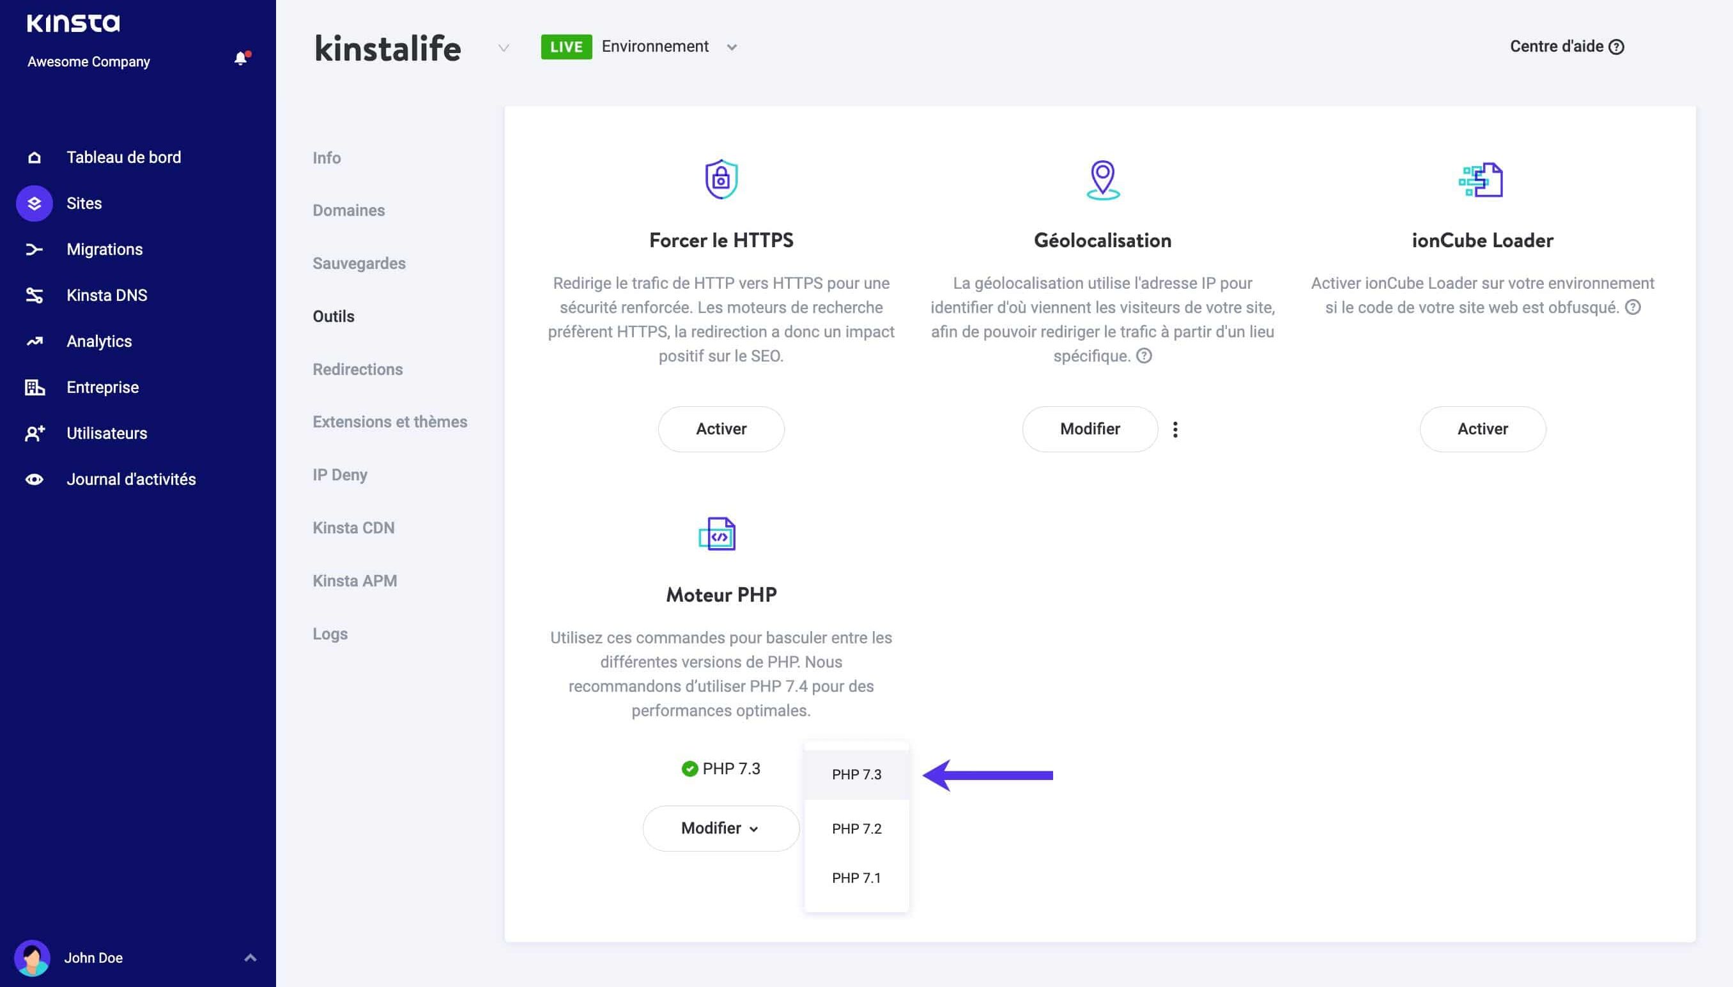1733x987 pixels.
Task: Go to Utilisateurs in sidebar
Action: pyautogui.click(x=107, y=433)
